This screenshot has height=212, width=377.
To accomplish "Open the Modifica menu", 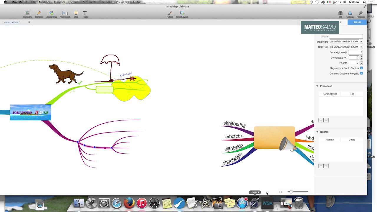I will point(44,2).
